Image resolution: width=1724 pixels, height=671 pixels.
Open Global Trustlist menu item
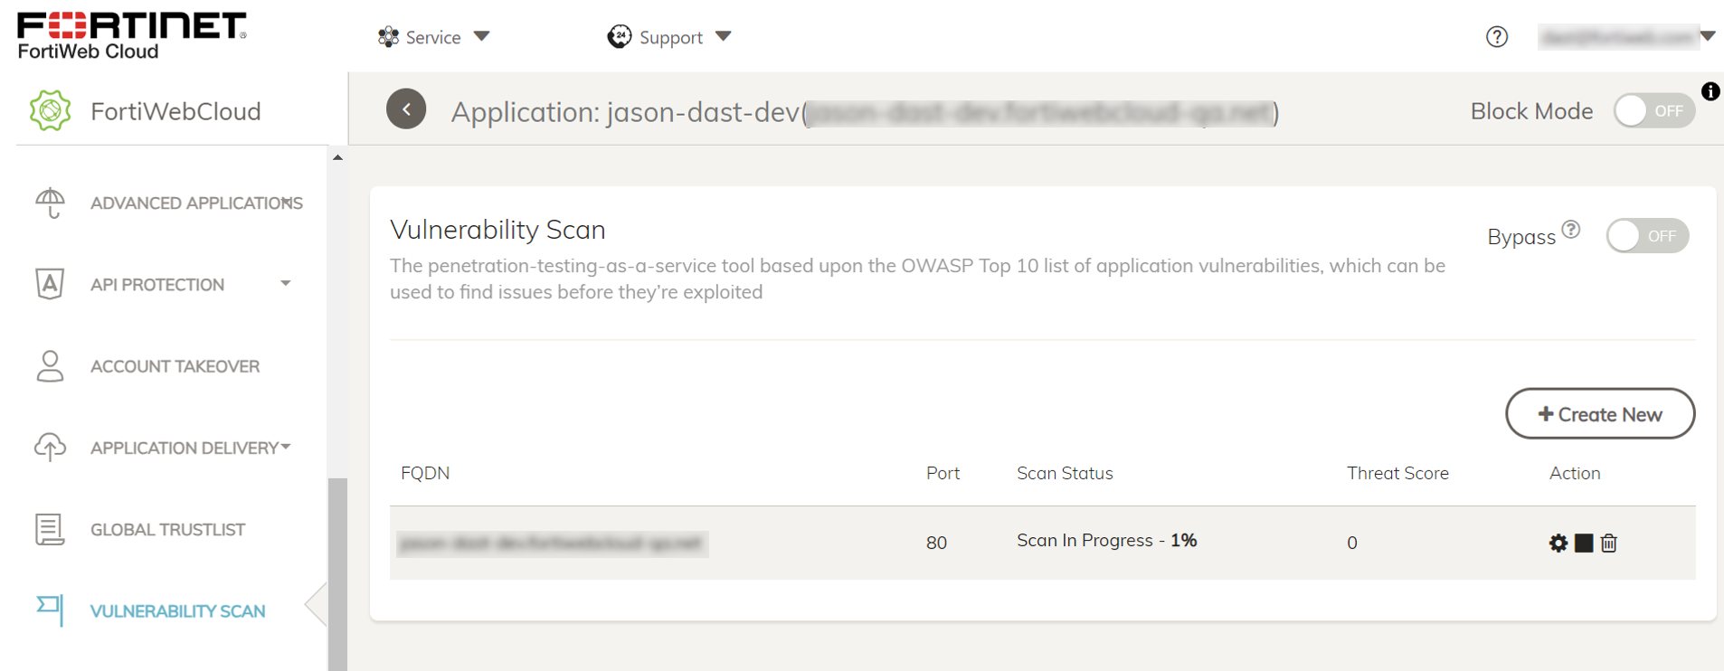[x=167, y=529]
